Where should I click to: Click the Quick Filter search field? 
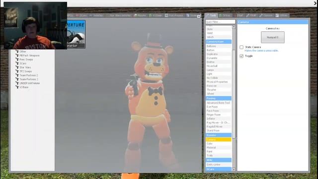pyautogui.click(x=220, y=22)
